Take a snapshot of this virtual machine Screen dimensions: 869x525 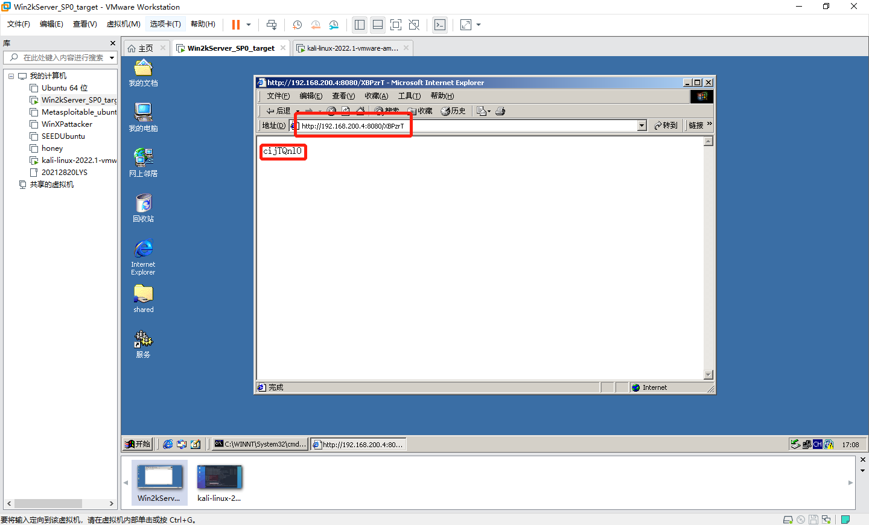point(298,25)
